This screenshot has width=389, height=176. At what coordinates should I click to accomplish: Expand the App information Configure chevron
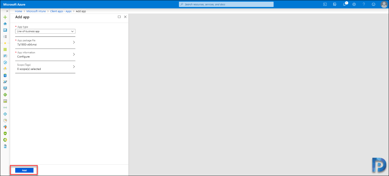point(74,54)
